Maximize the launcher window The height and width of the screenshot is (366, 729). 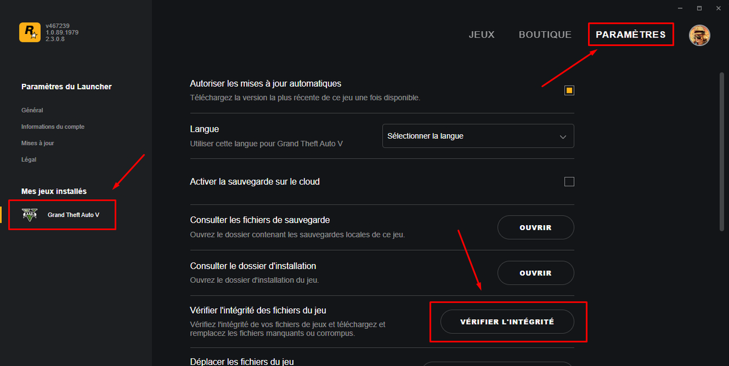[699, 8]
